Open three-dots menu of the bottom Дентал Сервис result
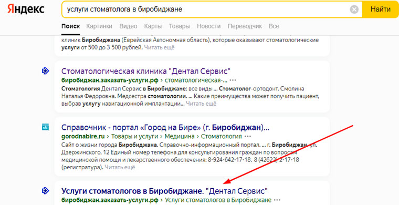 [x=277, y=200]
